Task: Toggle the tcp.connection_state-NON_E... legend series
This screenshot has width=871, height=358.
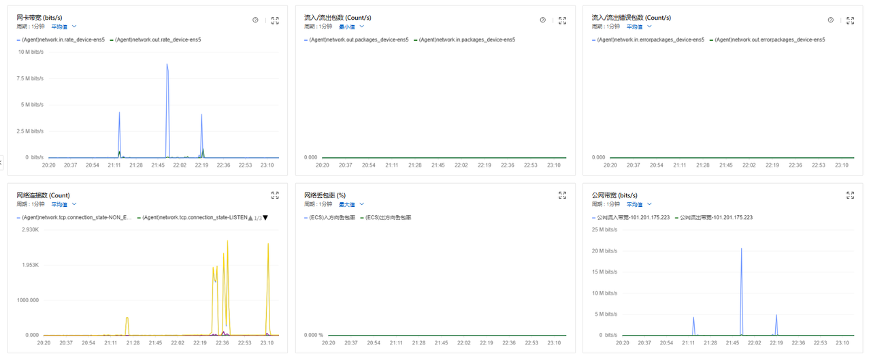Action: 74,218
